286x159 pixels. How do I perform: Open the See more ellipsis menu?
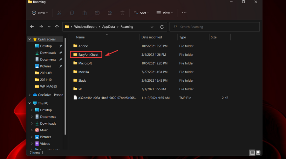tap(184, 13)
